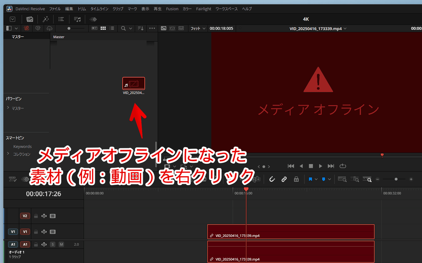Image resolution: width=422 pixels, height=263 pixels.
Task: Click the red relink media icon
Action: coord(27,28)
